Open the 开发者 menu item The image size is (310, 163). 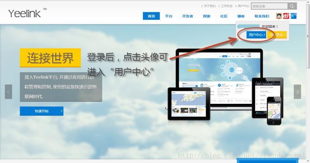coord(188,16)
